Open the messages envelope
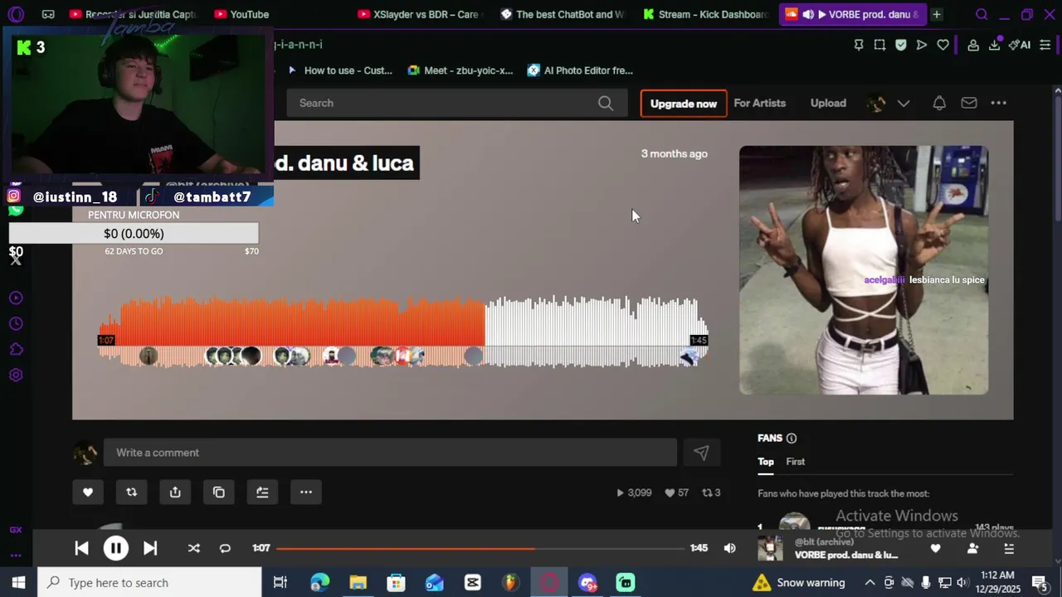 tap(969, 103)
